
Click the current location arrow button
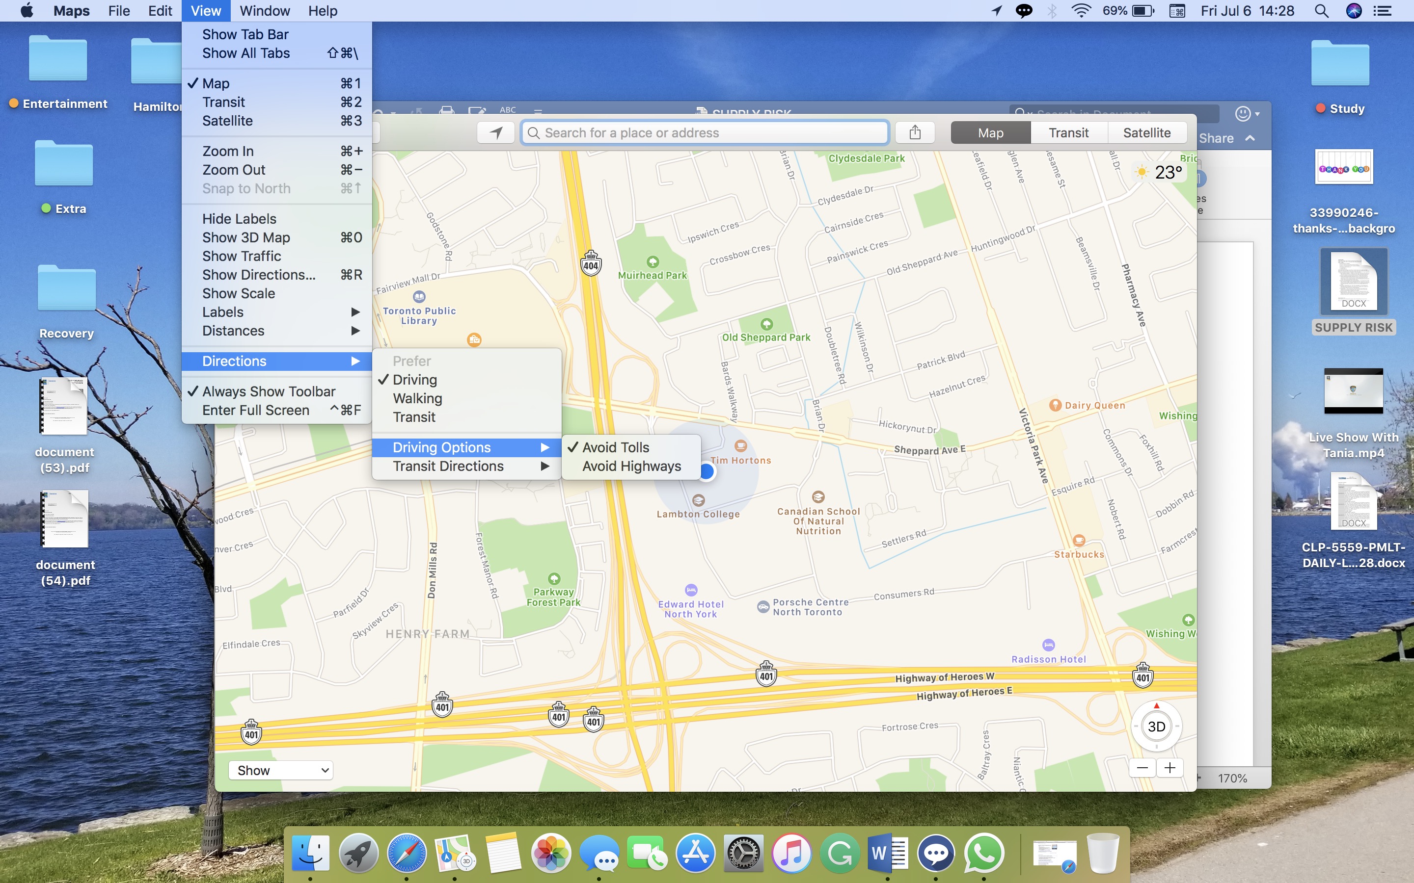click(495, 132)
